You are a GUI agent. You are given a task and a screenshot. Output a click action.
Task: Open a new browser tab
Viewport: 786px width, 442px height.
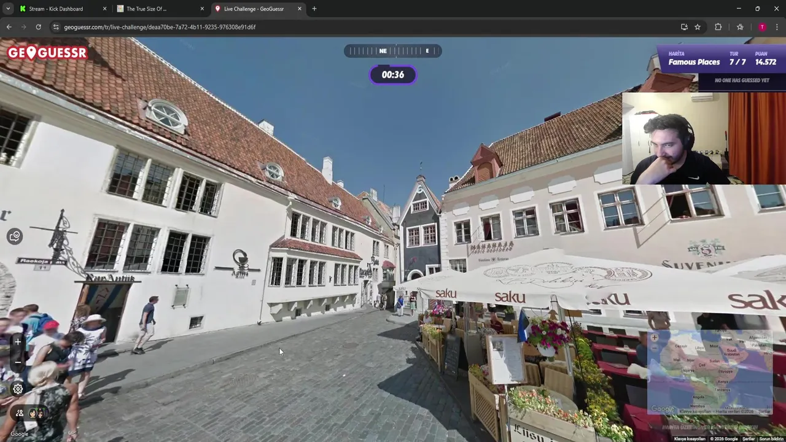point(314,9)
